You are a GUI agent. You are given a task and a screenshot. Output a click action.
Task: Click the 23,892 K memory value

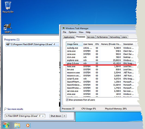pyautogui.click(x=117, y=60)
